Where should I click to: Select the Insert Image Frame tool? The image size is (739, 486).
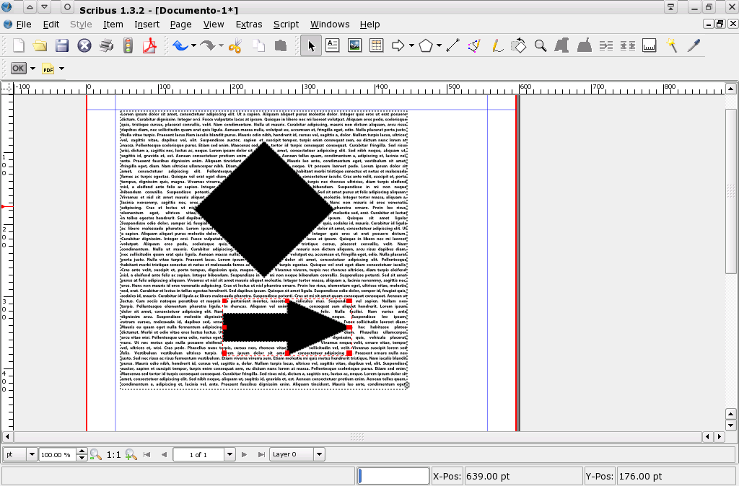tap(354, 45)
